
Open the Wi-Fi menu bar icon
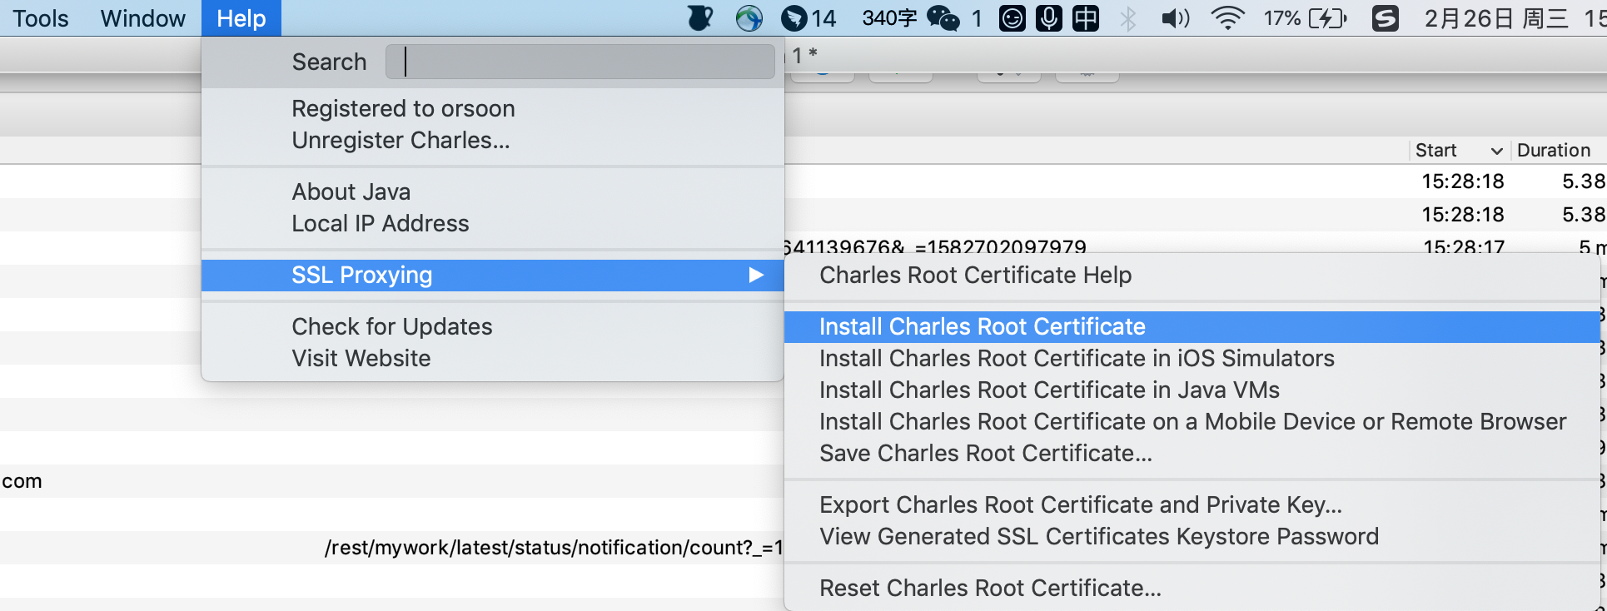1227,18
